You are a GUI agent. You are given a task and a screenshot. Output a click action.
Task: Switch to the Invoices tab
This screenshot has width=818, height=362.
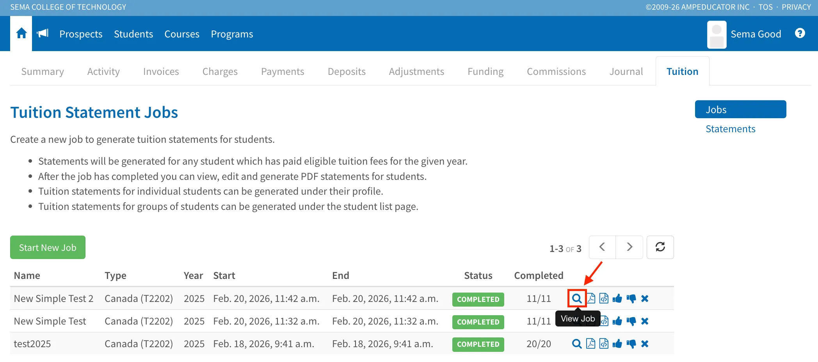(161, 71)
